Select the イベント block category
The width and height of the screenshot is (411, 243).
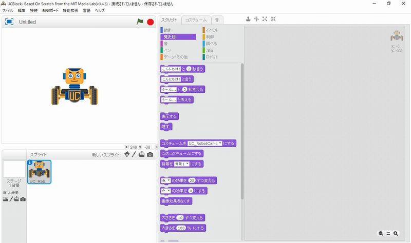click(x=212, y=30)
